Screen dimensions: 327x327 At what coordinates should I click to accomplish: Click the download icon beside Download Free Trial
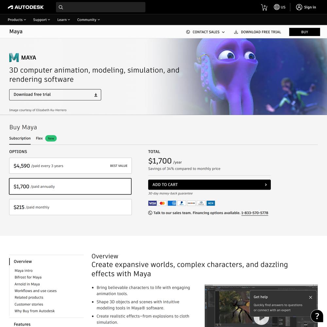pos(236,32)
